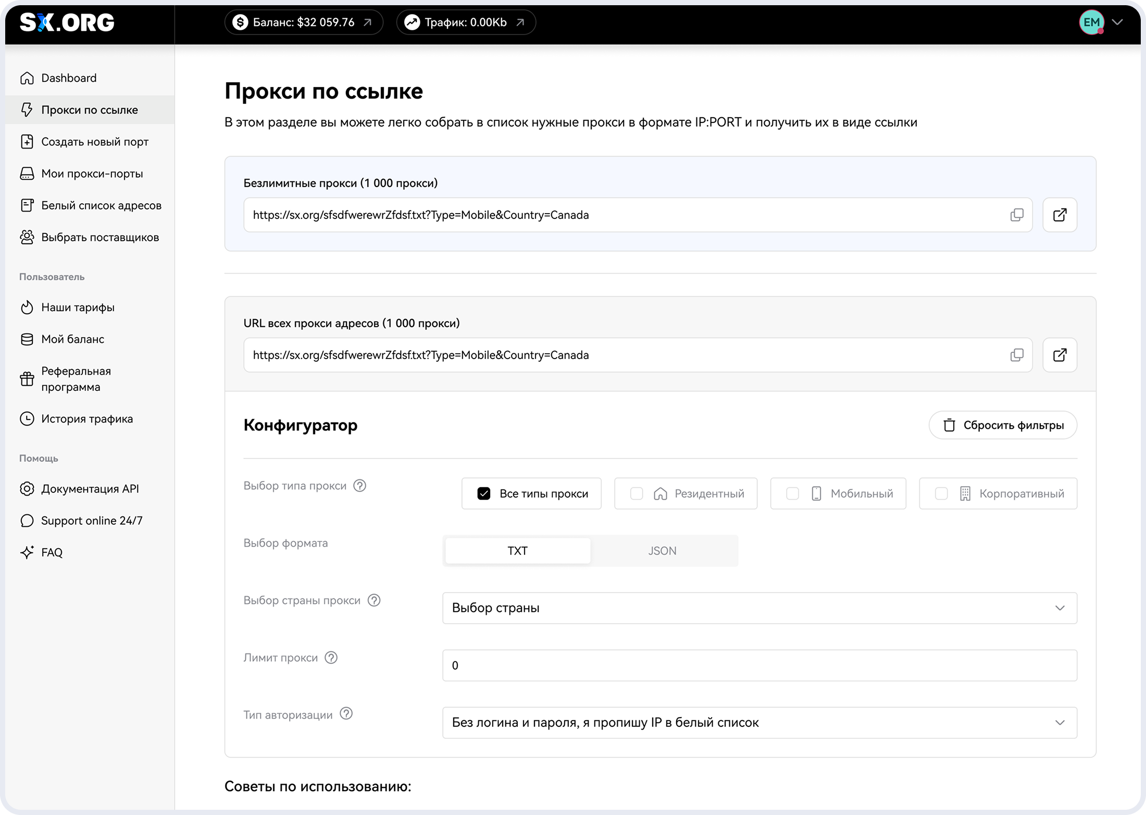Uncheck Все типы прокси
This screenshot has height=815, width=1146.
tap(484, 493)
